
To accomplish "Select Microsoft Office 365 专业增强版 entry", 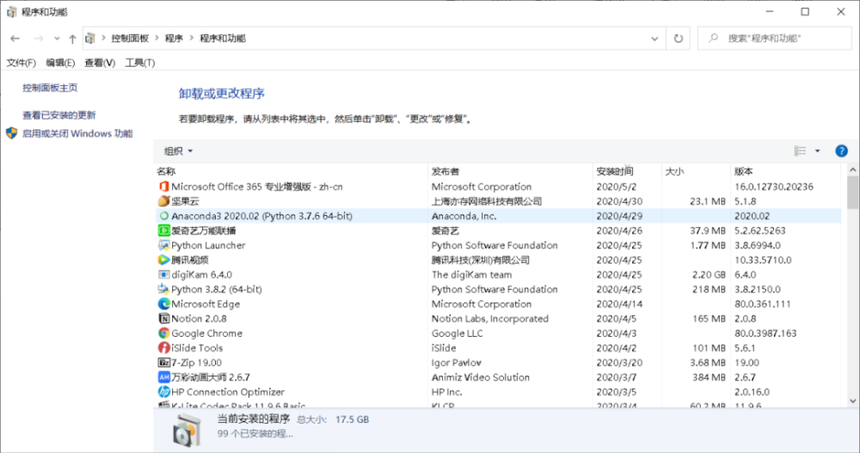I will [256, 187].
